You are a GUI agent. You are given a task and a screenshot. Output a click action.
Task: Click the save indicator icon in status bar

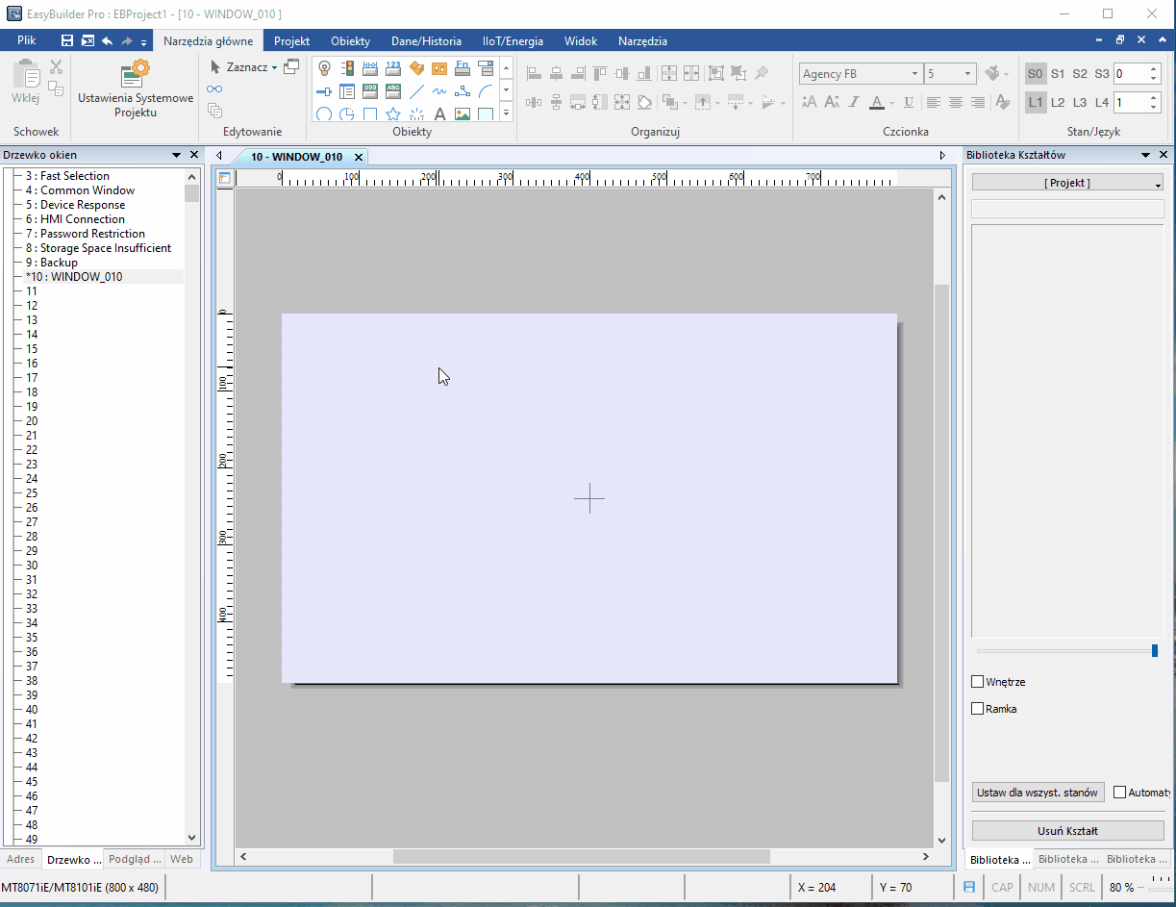[969, 887]
